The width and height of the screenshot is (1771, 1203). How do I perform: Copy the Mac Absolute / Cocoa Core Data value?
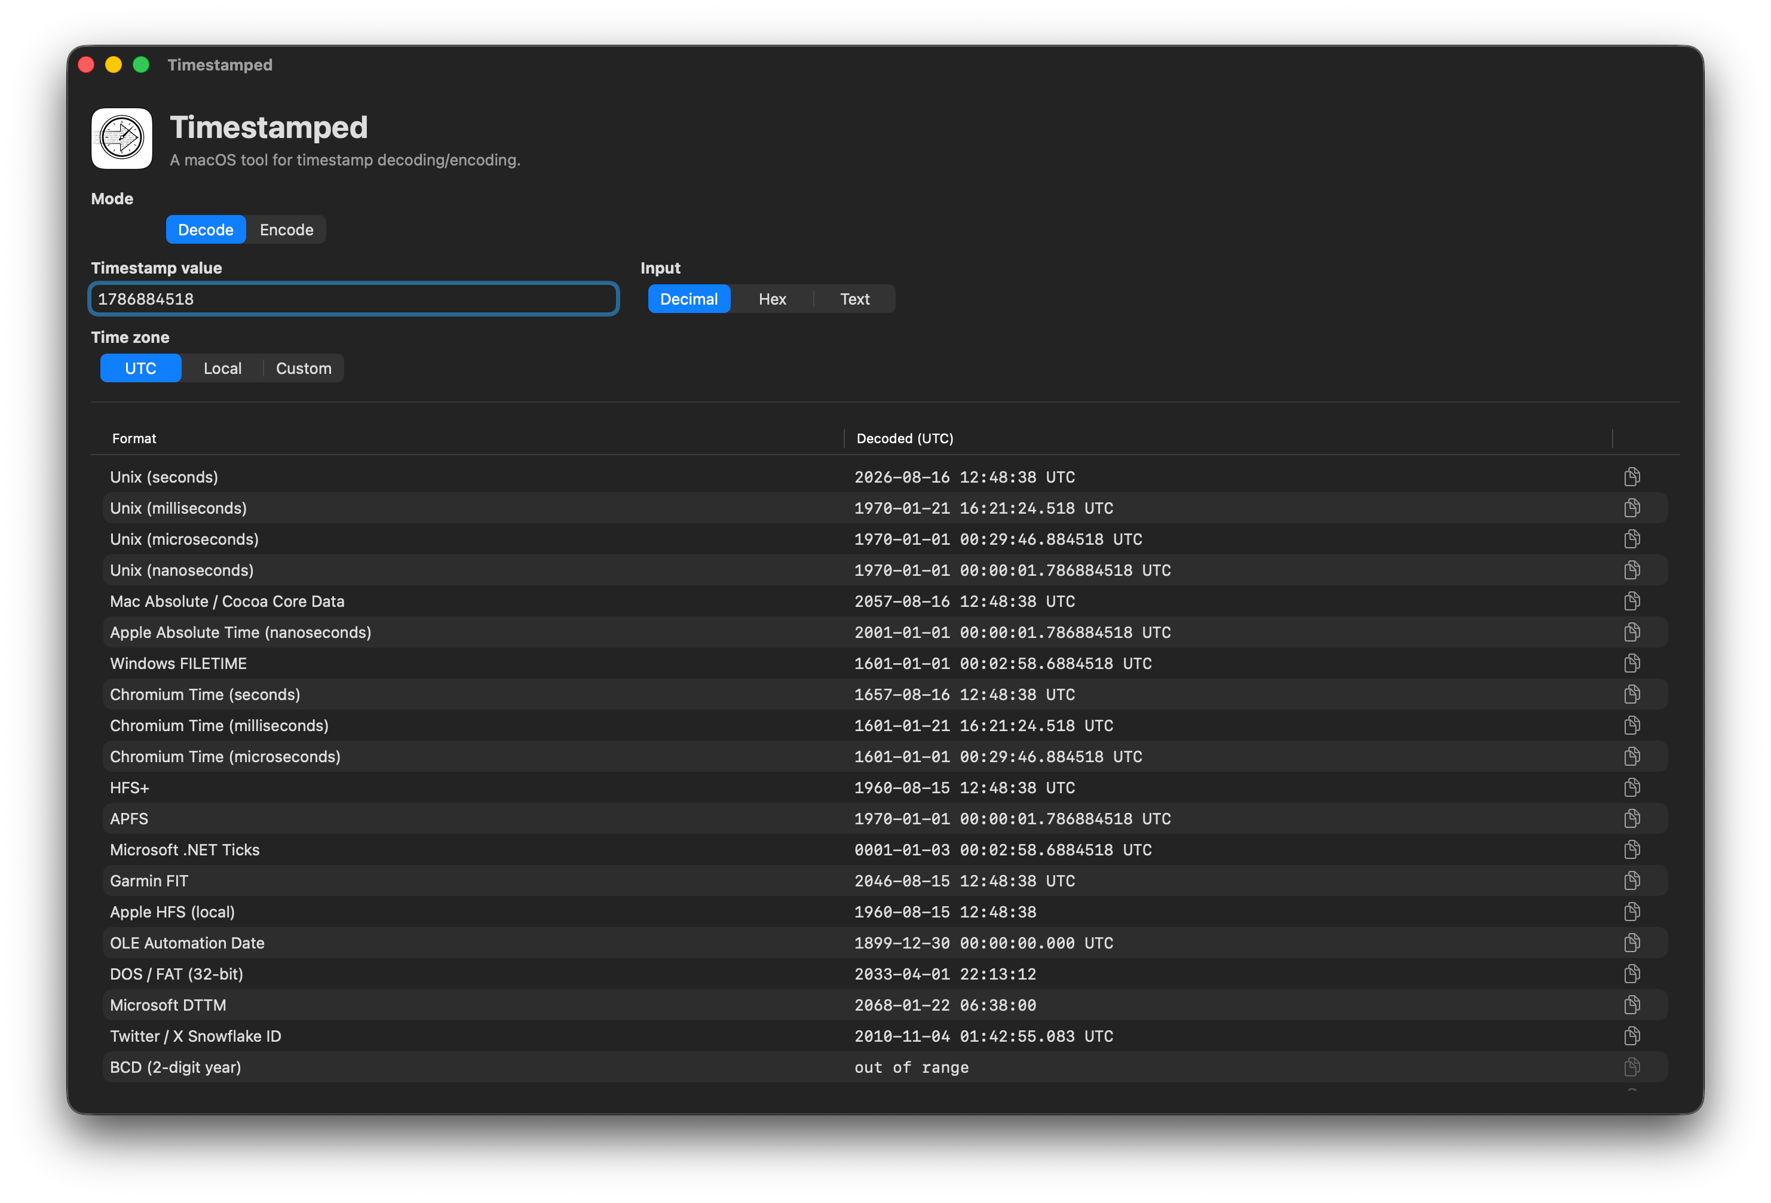coord(1632,601)
